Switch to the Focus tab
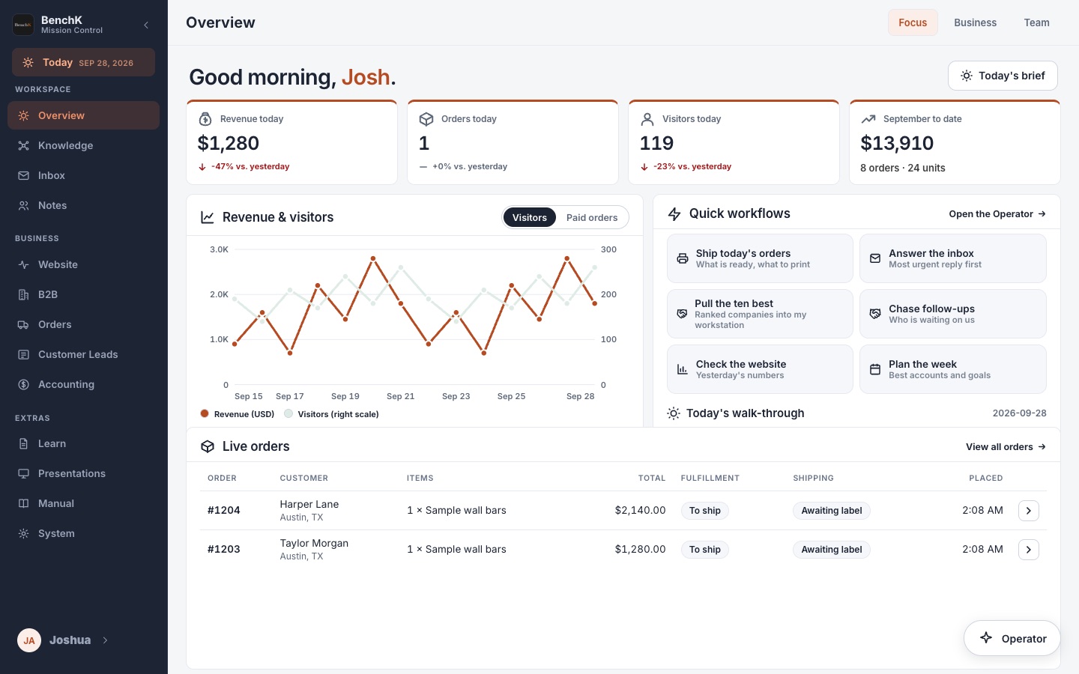1079x674 pixels. 913,22
